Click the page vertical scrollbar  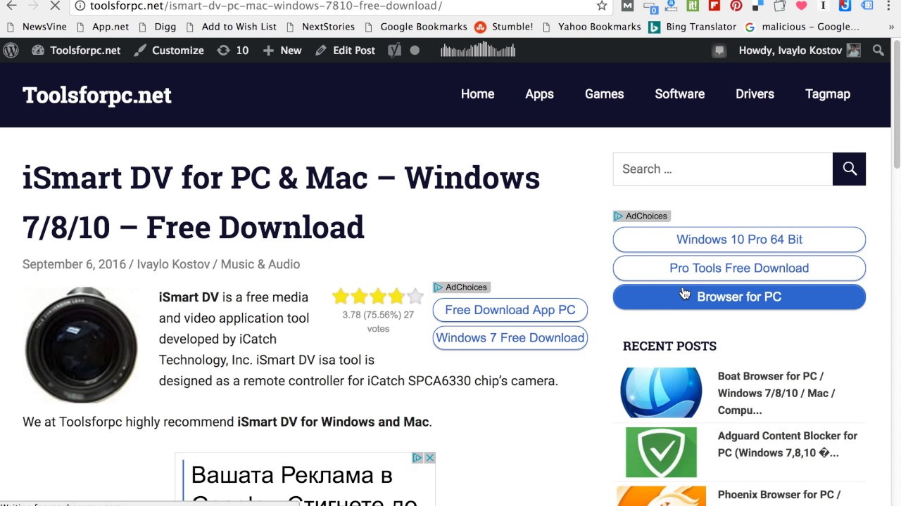[896, 105]
